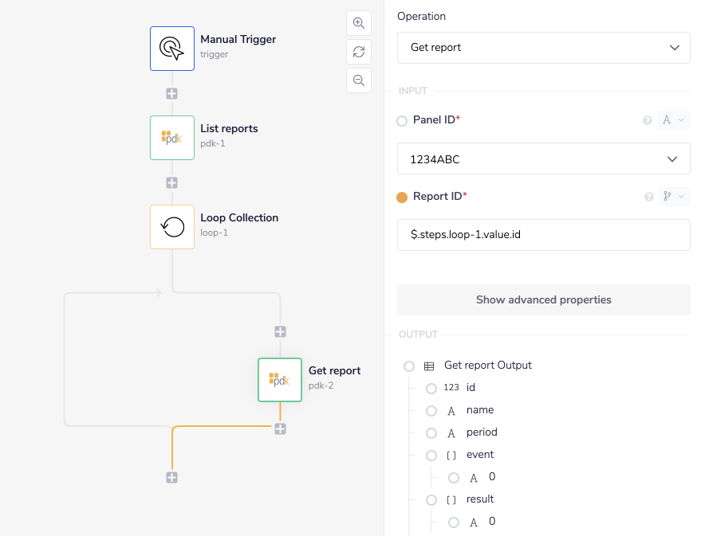Click the Report ID text field
Image resolution: width=701 pixels, height=536 pixels.
tap(543, 235)
